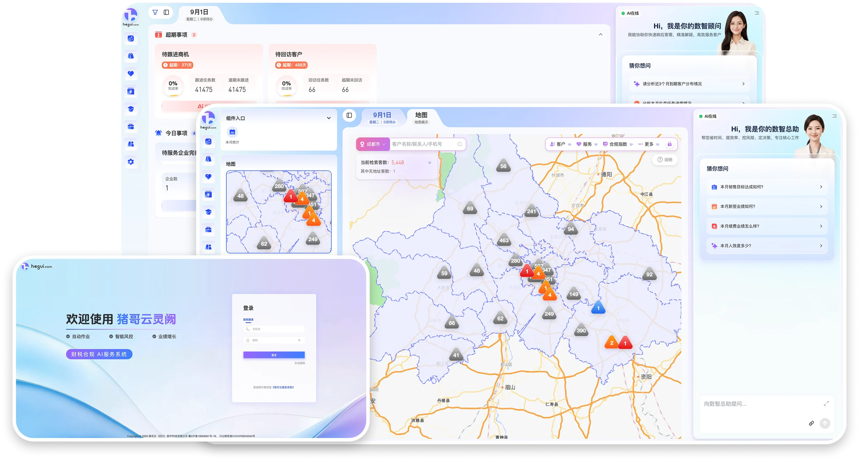Open AI panel menu icon in map window
Screen dimensions: 859x461
click(x=835, y=116)
